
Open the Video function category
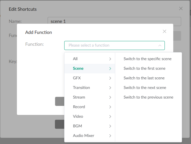[78, 116]
